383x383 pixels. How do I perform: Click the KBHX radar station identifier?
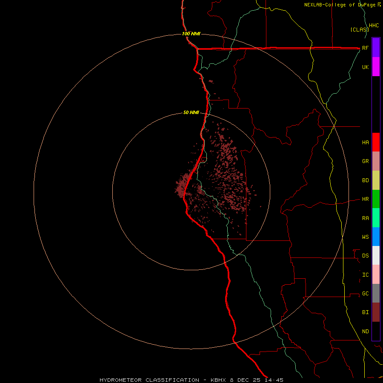click(219, 380)
